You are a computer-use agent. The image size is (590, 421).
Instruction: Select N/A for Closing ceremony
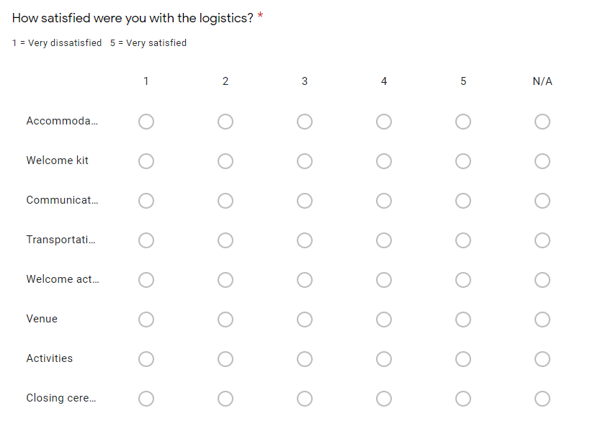coord(542,399)
